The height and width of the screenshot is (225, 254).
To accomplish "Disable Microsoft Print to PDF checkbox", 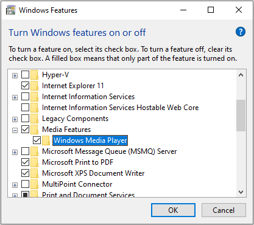I will click(25, 162).
